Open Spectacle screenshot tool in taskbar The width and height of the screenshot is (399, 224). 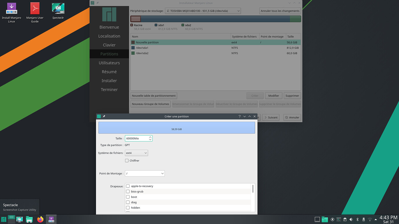[x=20, y=220]
